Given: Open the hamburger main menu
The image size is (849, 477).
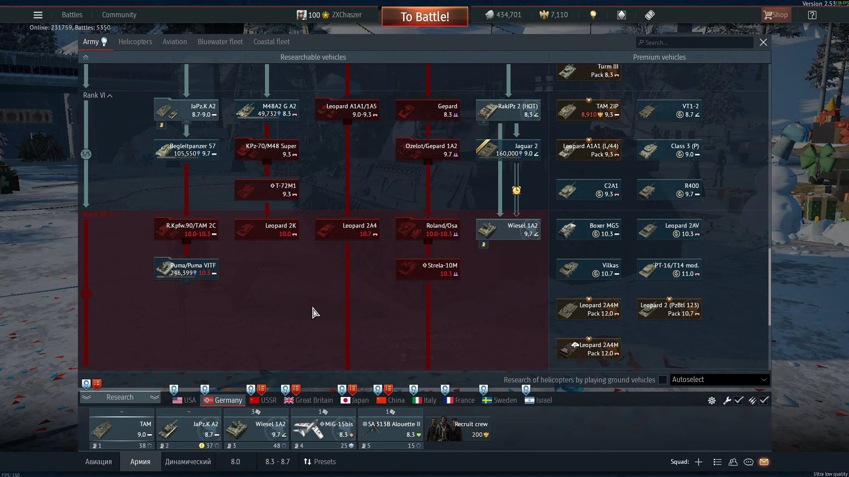Looking at the screenshot, I should [x=38, y=15].
